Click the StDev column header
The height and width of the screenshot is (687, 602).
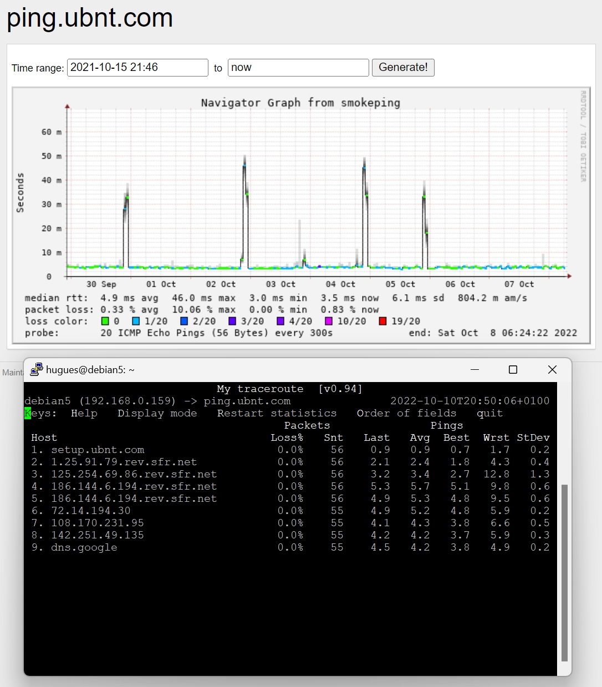click(533, 437)
